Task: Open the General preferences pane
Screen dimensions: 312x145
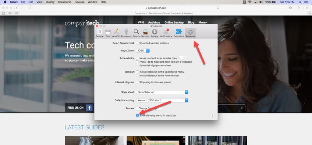Action: pyautogui.click(x=100, y=33)
